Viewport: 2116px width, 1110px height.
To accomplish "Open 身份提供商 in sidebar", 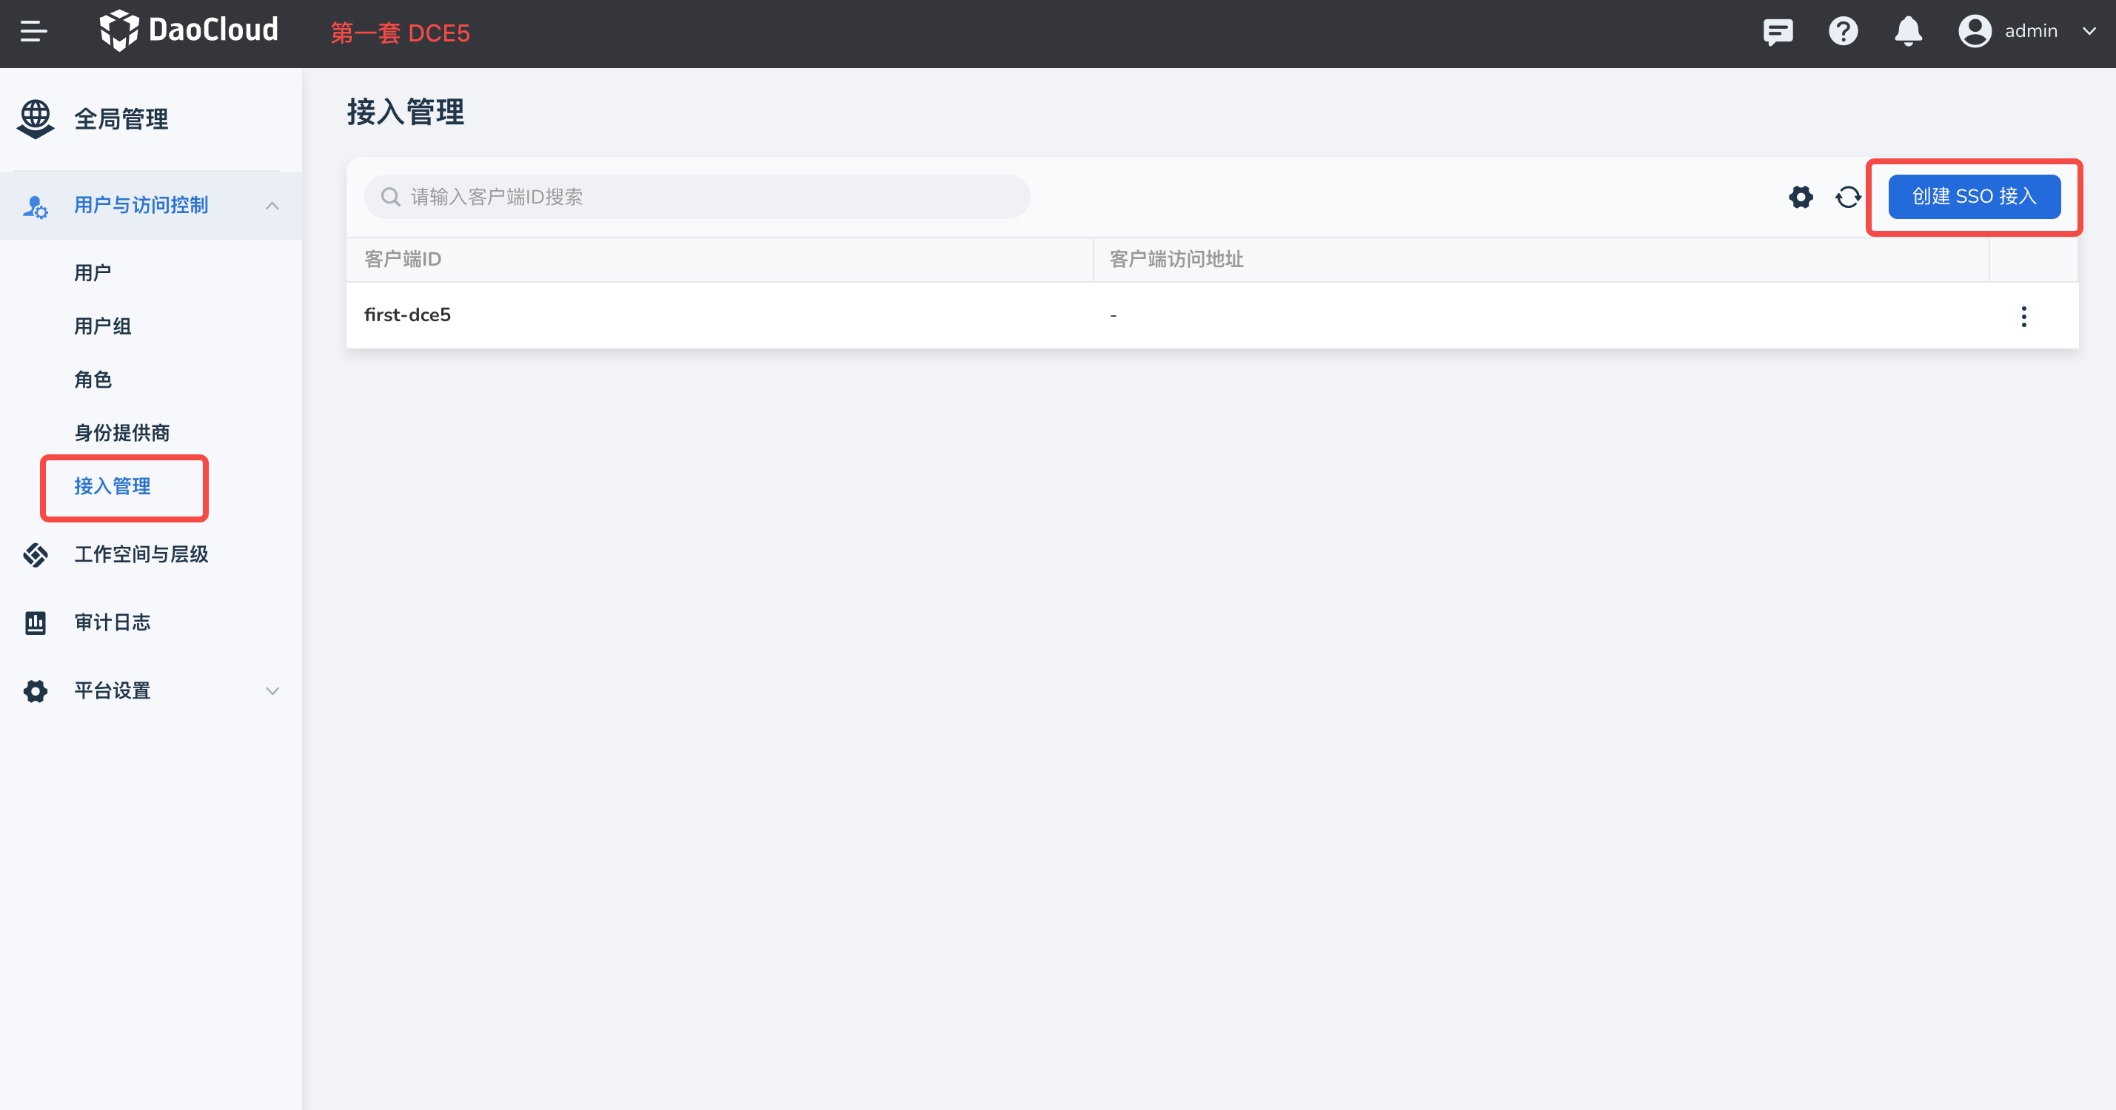I will [121, 433].
